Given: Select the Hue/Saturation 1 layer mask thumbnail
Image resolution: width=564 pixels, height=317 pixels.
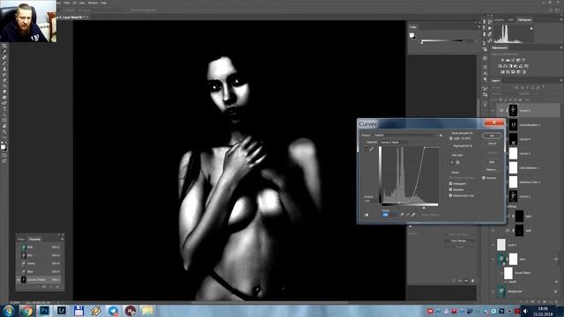Looking at the screenshot, I should [513, 125].
